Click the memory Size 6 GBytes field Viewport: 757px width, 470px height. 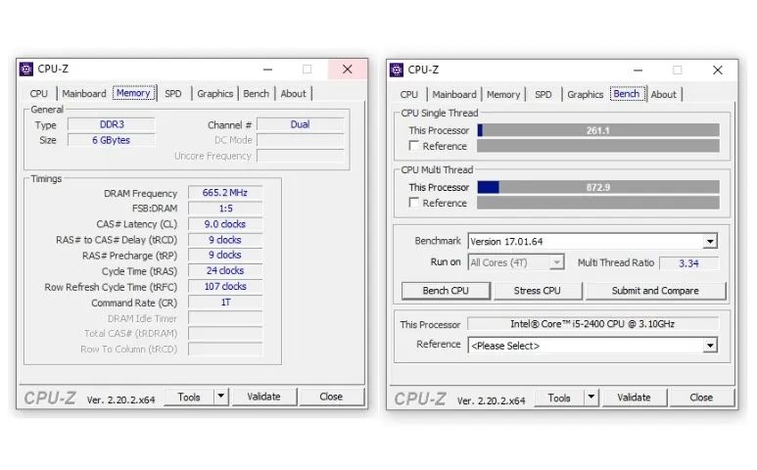coord(112,140)
